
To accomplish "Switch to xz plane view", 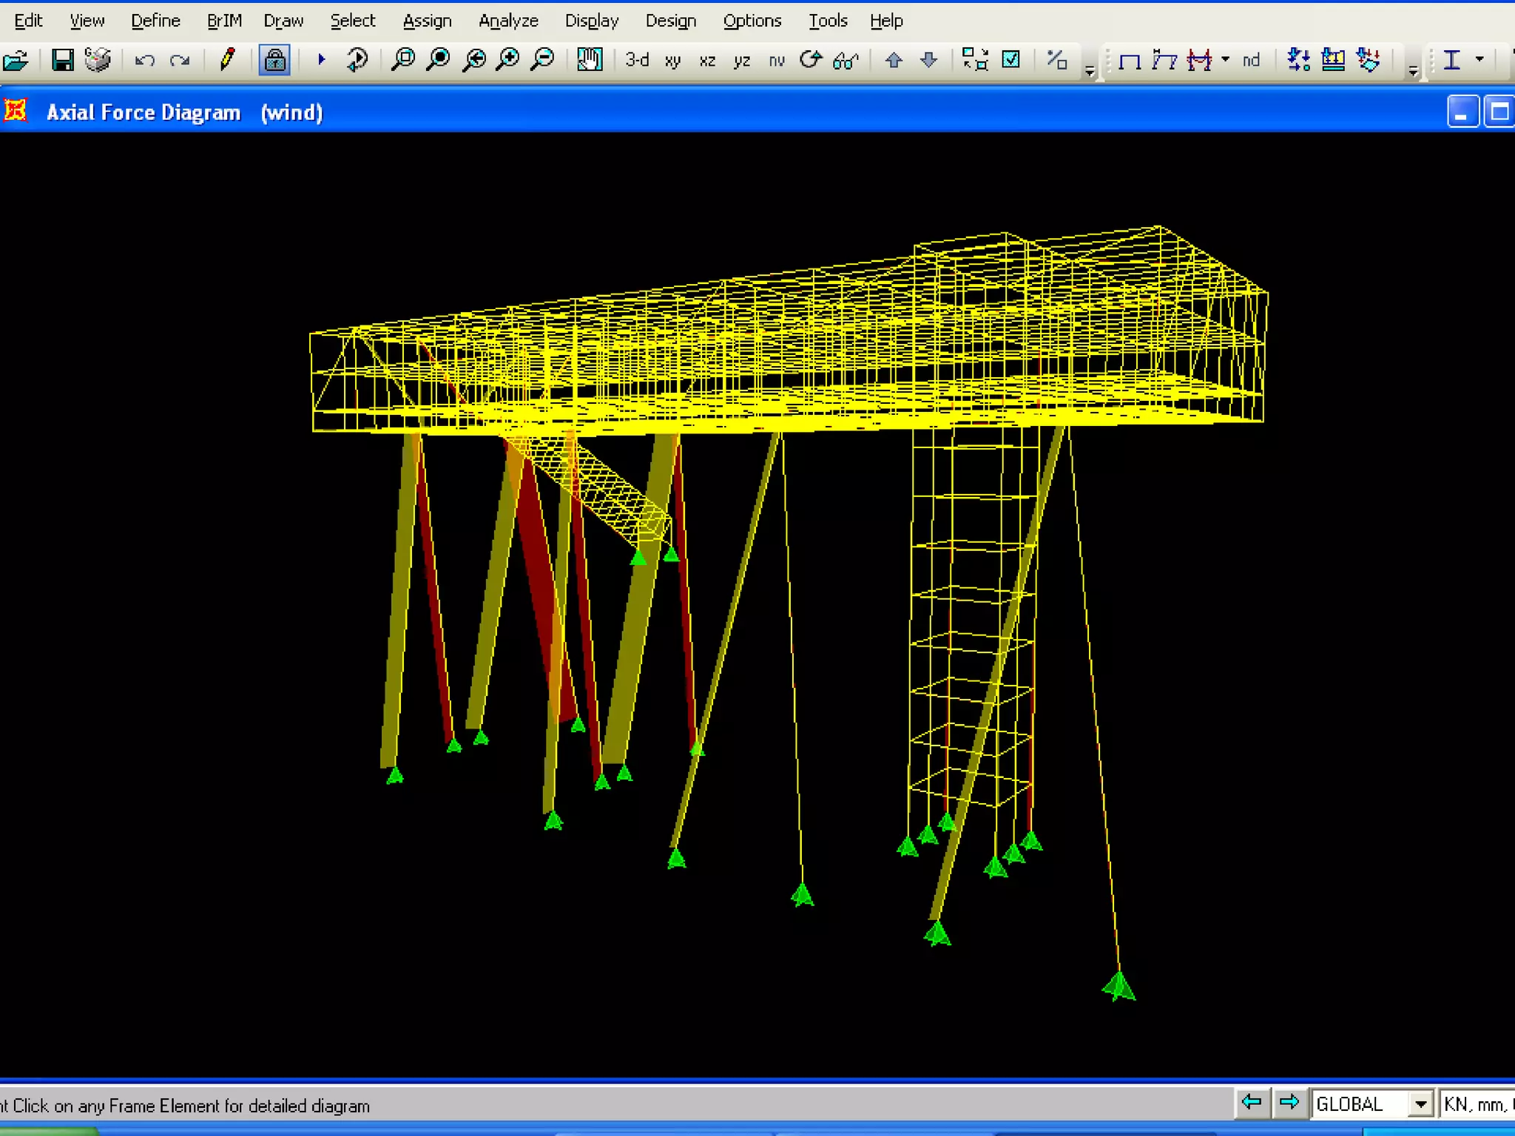I will click(x=707, y=61).
